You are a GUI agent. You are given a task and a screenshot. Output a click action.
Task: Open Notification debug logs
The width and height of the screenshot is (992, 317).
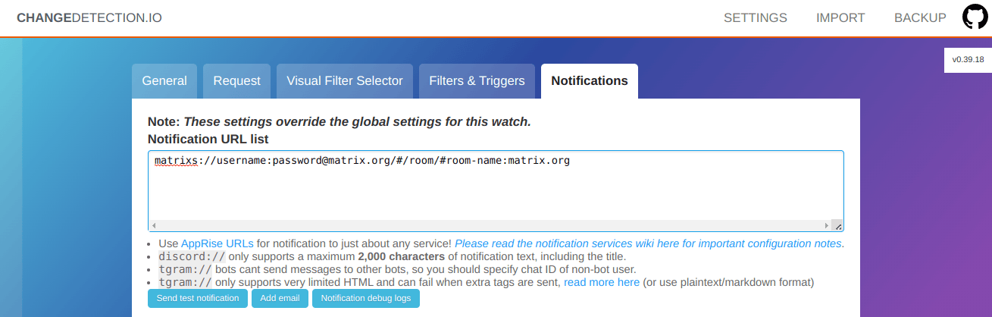click(x=365, y=298)
